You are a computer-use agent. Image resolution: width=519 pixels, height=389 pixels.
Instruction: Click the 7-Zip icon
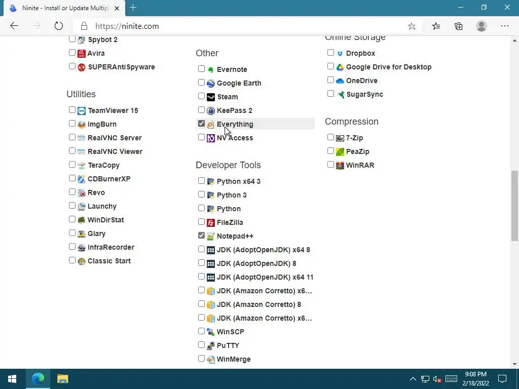[x=340, y=138]
